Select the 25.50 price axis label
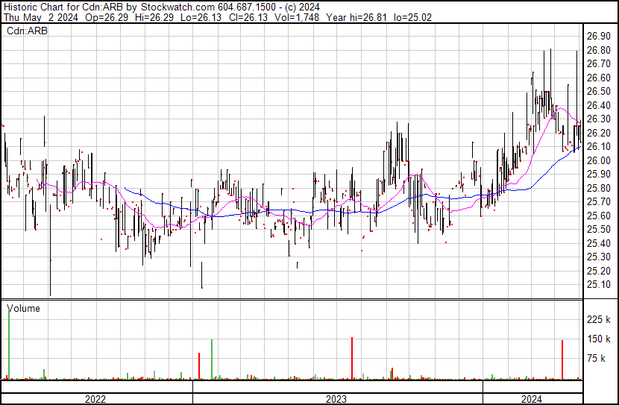The height and width of the screenshot is (405, 619). point(598,230)
